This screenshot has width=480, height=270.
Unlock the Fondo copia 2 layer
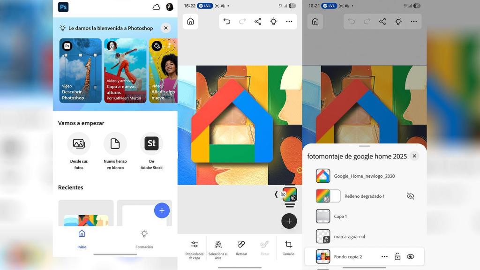(397, 256)
